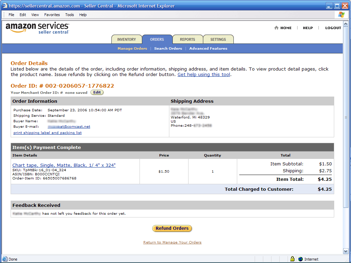The width and height of the screenshot is (351, 263).
Task: Open Search Orders in the sub-navigation
Action: pyautogui.click(x=168, y=48)
